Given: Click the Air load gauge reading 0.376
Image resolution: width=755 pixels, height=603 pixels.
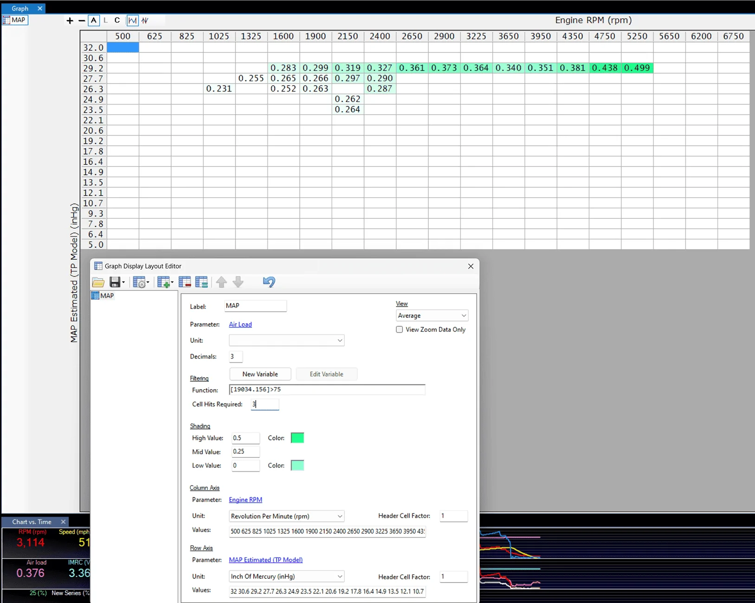Looking at the screenshot, I should pos(31,573).
